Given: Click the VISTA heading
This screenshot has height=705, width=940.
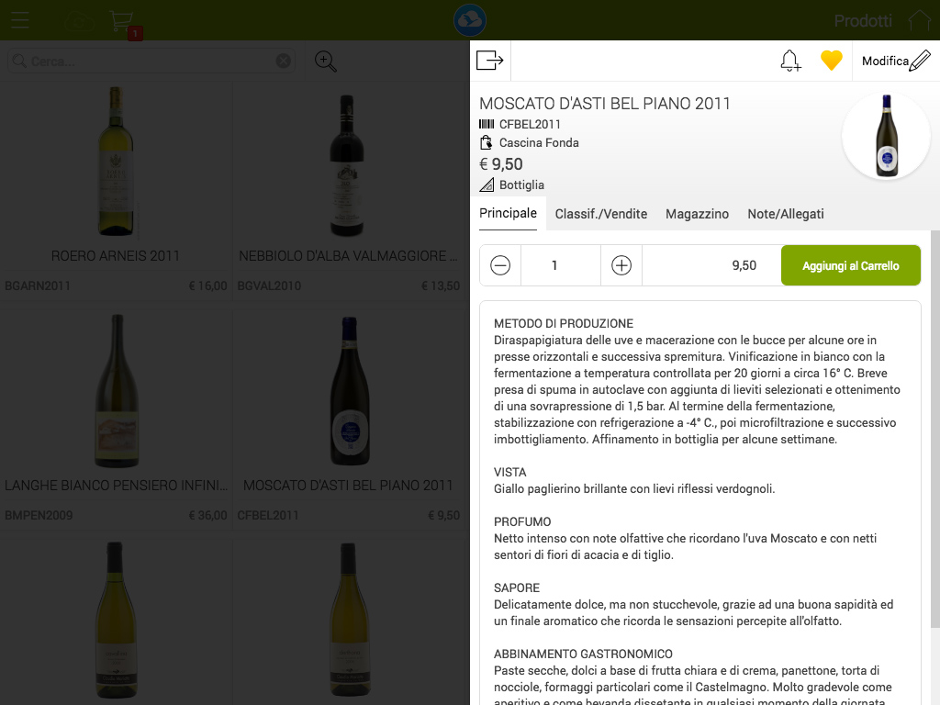Looking at the screenshot, I should coord(510,472).
